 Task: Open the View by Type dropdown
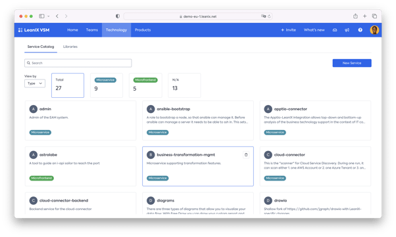[35, 83]
